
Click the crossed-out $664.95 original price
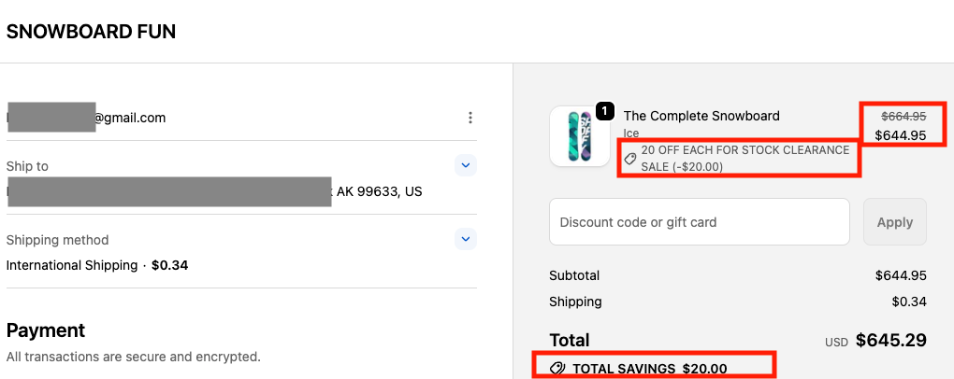click(x=903, y=116)
